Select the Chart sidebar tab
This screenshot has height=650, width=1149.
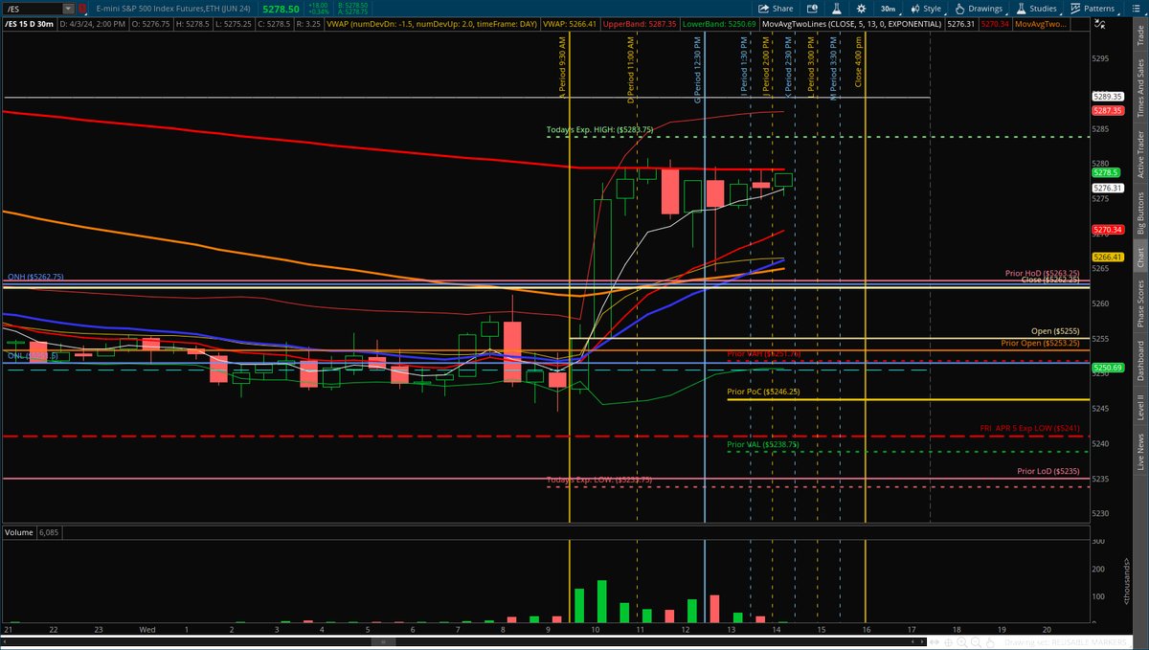[1139, 258]
